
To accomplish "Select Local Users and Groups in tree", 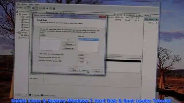I will click(26, 25).
